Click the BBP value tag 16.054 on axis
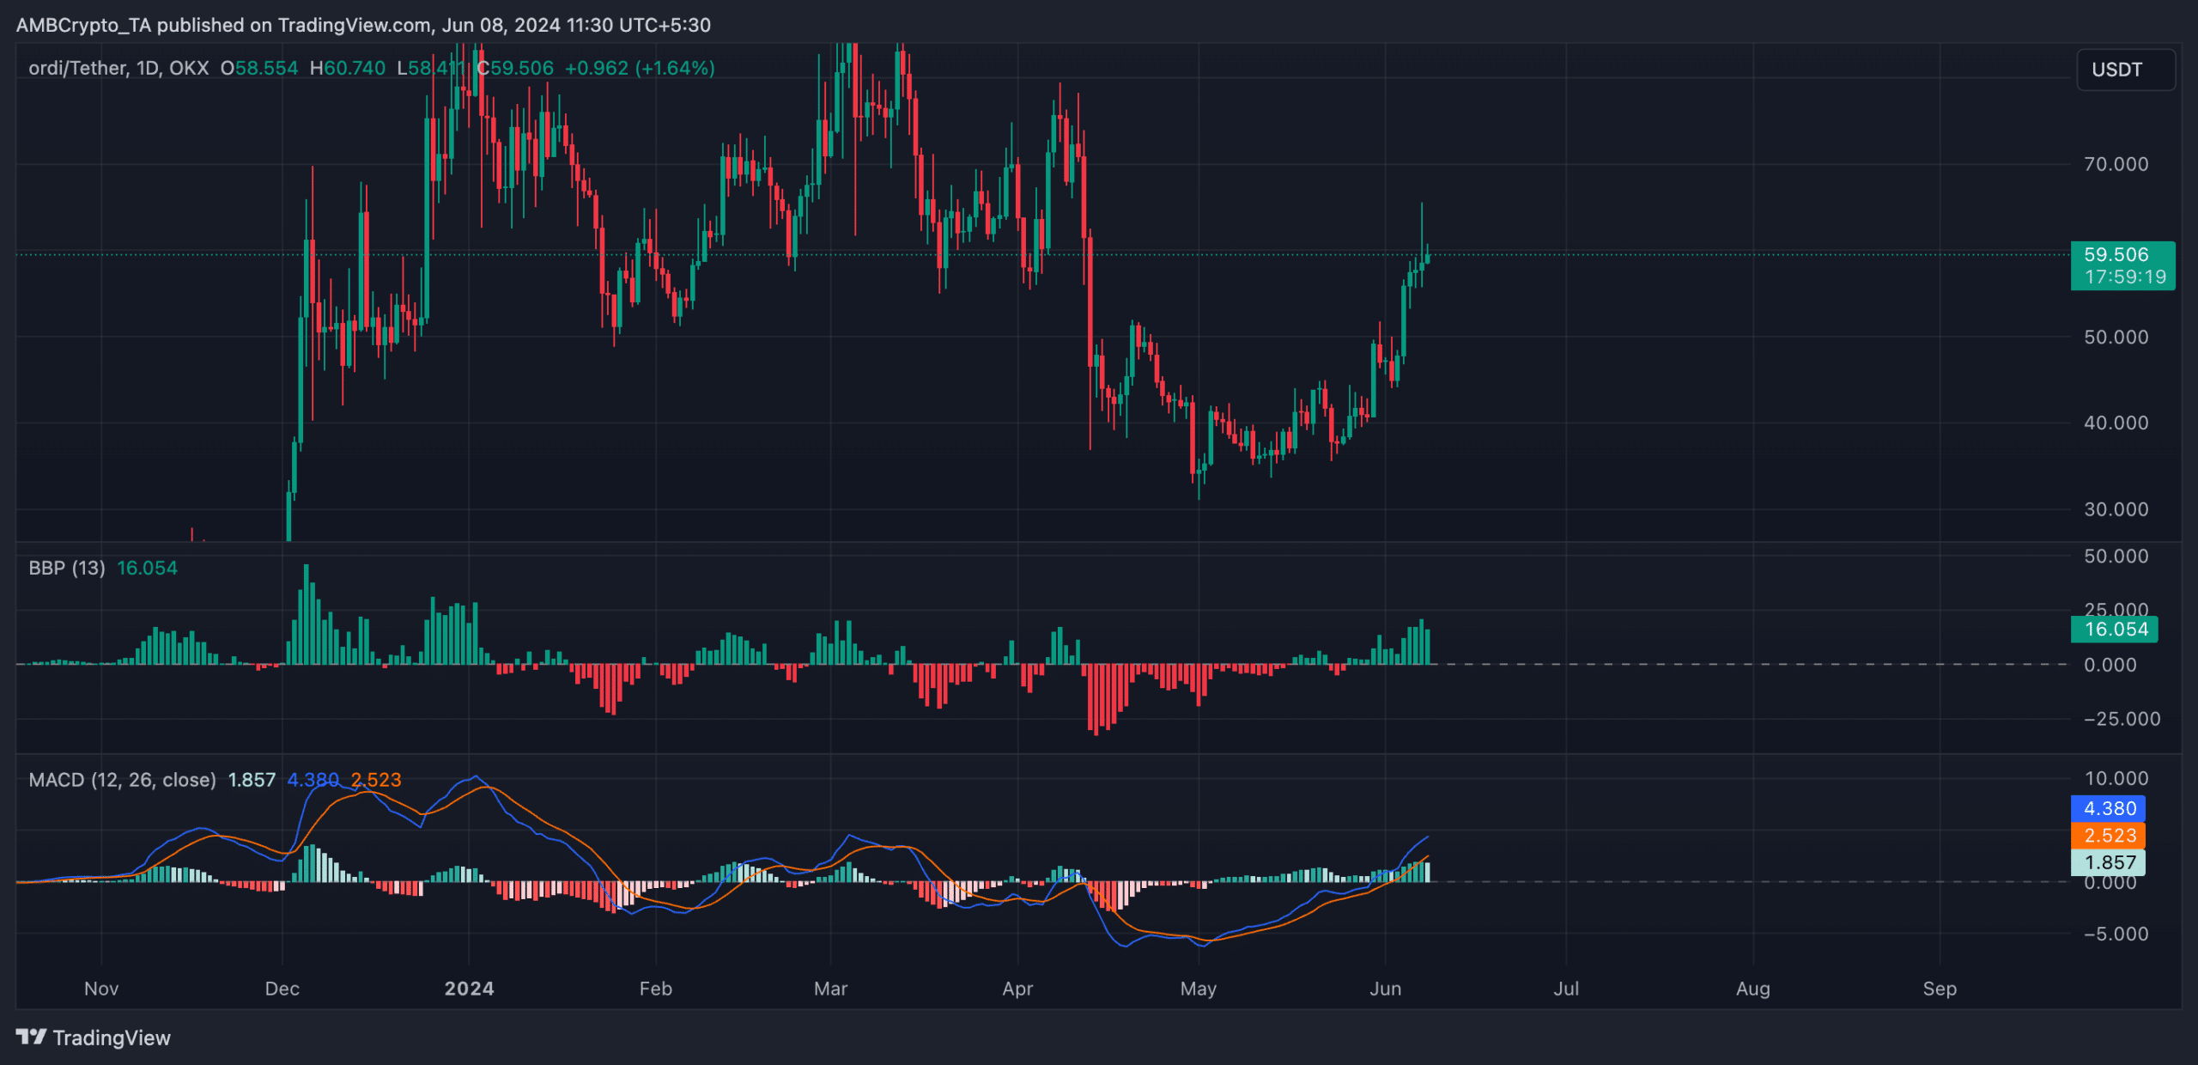 pos(2115,629)
